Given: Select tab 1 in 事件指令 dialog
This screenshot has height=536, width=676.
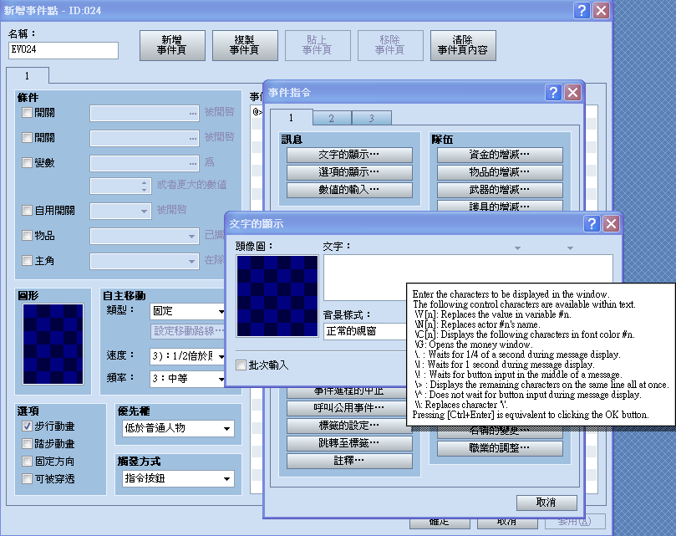Looking at the screenshot, I should click(x=291, y=117).
